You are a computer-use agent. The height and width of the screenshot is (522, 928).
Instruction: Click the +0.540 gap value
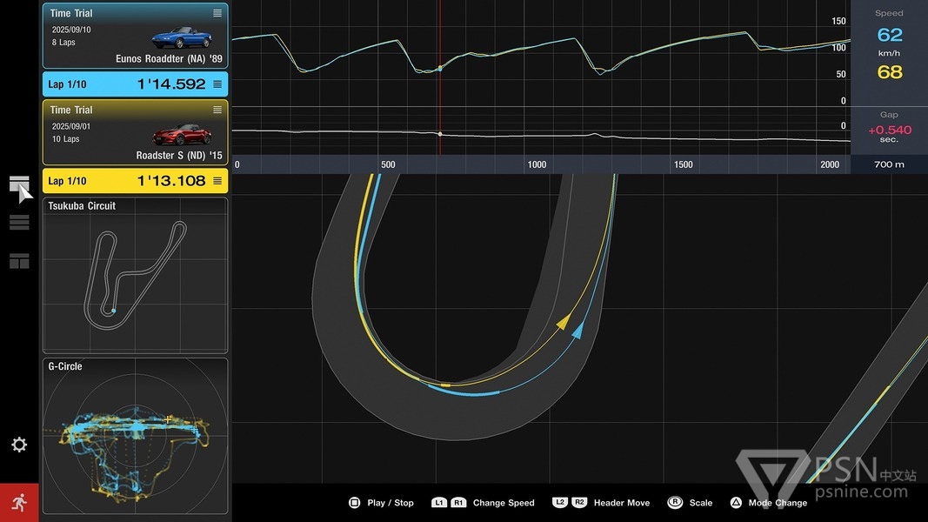point(890,130)
